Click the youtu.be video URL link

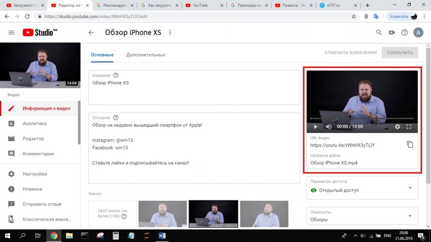(x=343, y=145)
